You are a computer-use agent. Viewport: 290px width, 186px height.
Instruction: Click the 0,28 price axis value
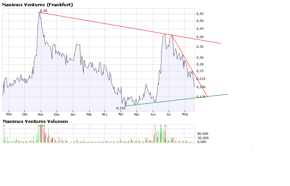(200, 64)
